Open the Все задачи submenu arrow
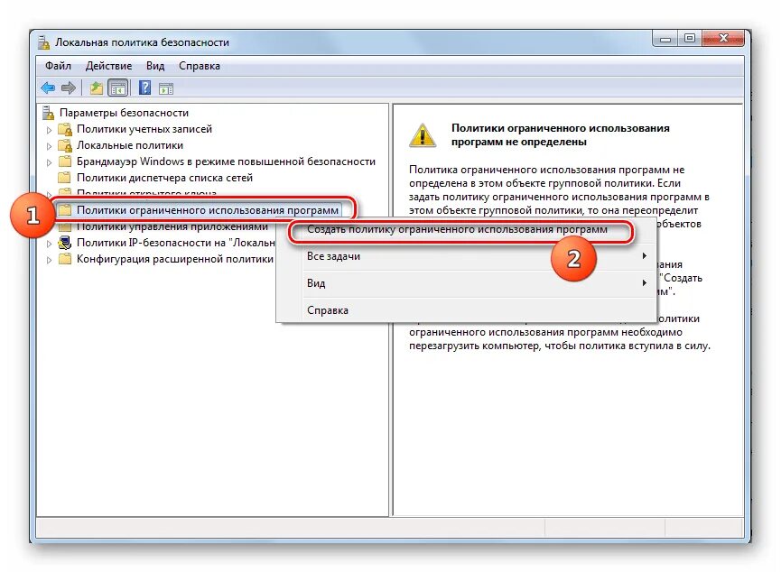Screen dimensions: 781x572 coord(645,256)
